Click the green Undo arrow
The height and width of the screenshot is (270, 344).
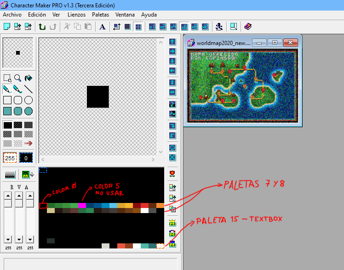pyautogui.click(x=42, y=27)
